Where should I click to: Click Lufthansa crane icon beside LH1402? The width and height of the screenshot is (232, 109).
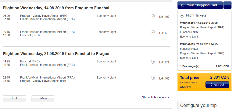pyautogui.click(x=153, y=78)
